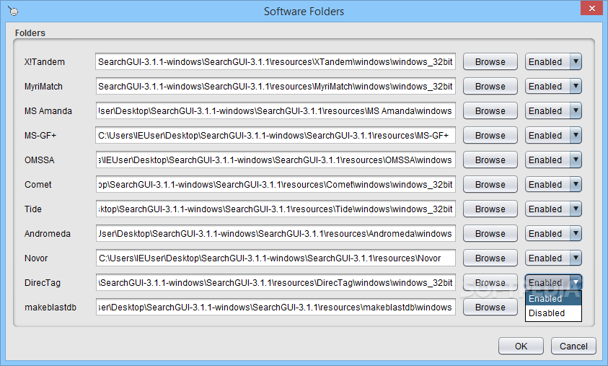Open the Comet Enabled dropdown
Viewport: 608px width, 366px height.
pyautogui.click(x=553, y=184)
